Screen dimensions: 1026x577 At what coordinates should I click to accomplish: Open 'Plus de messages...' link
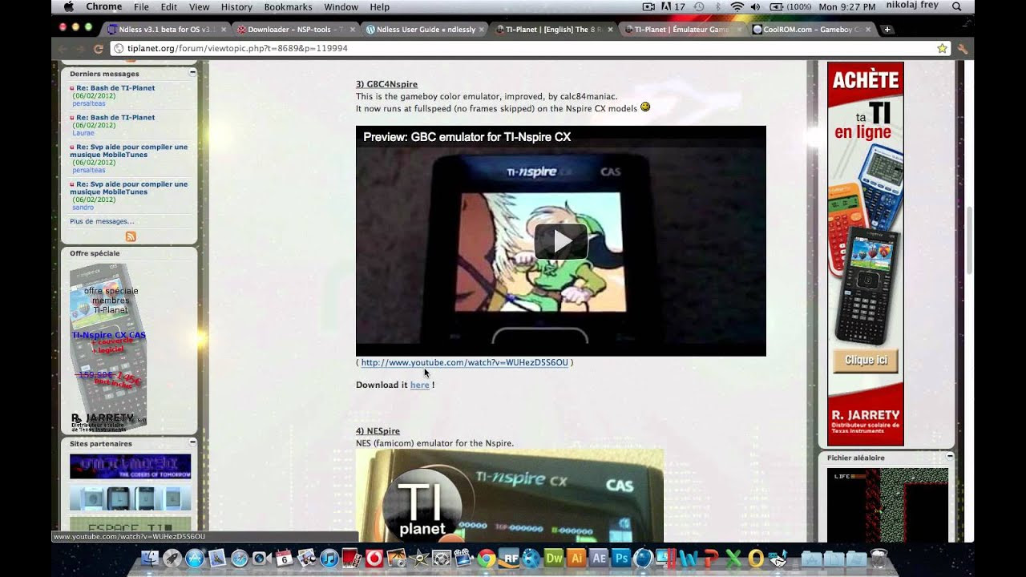(102, 221)
